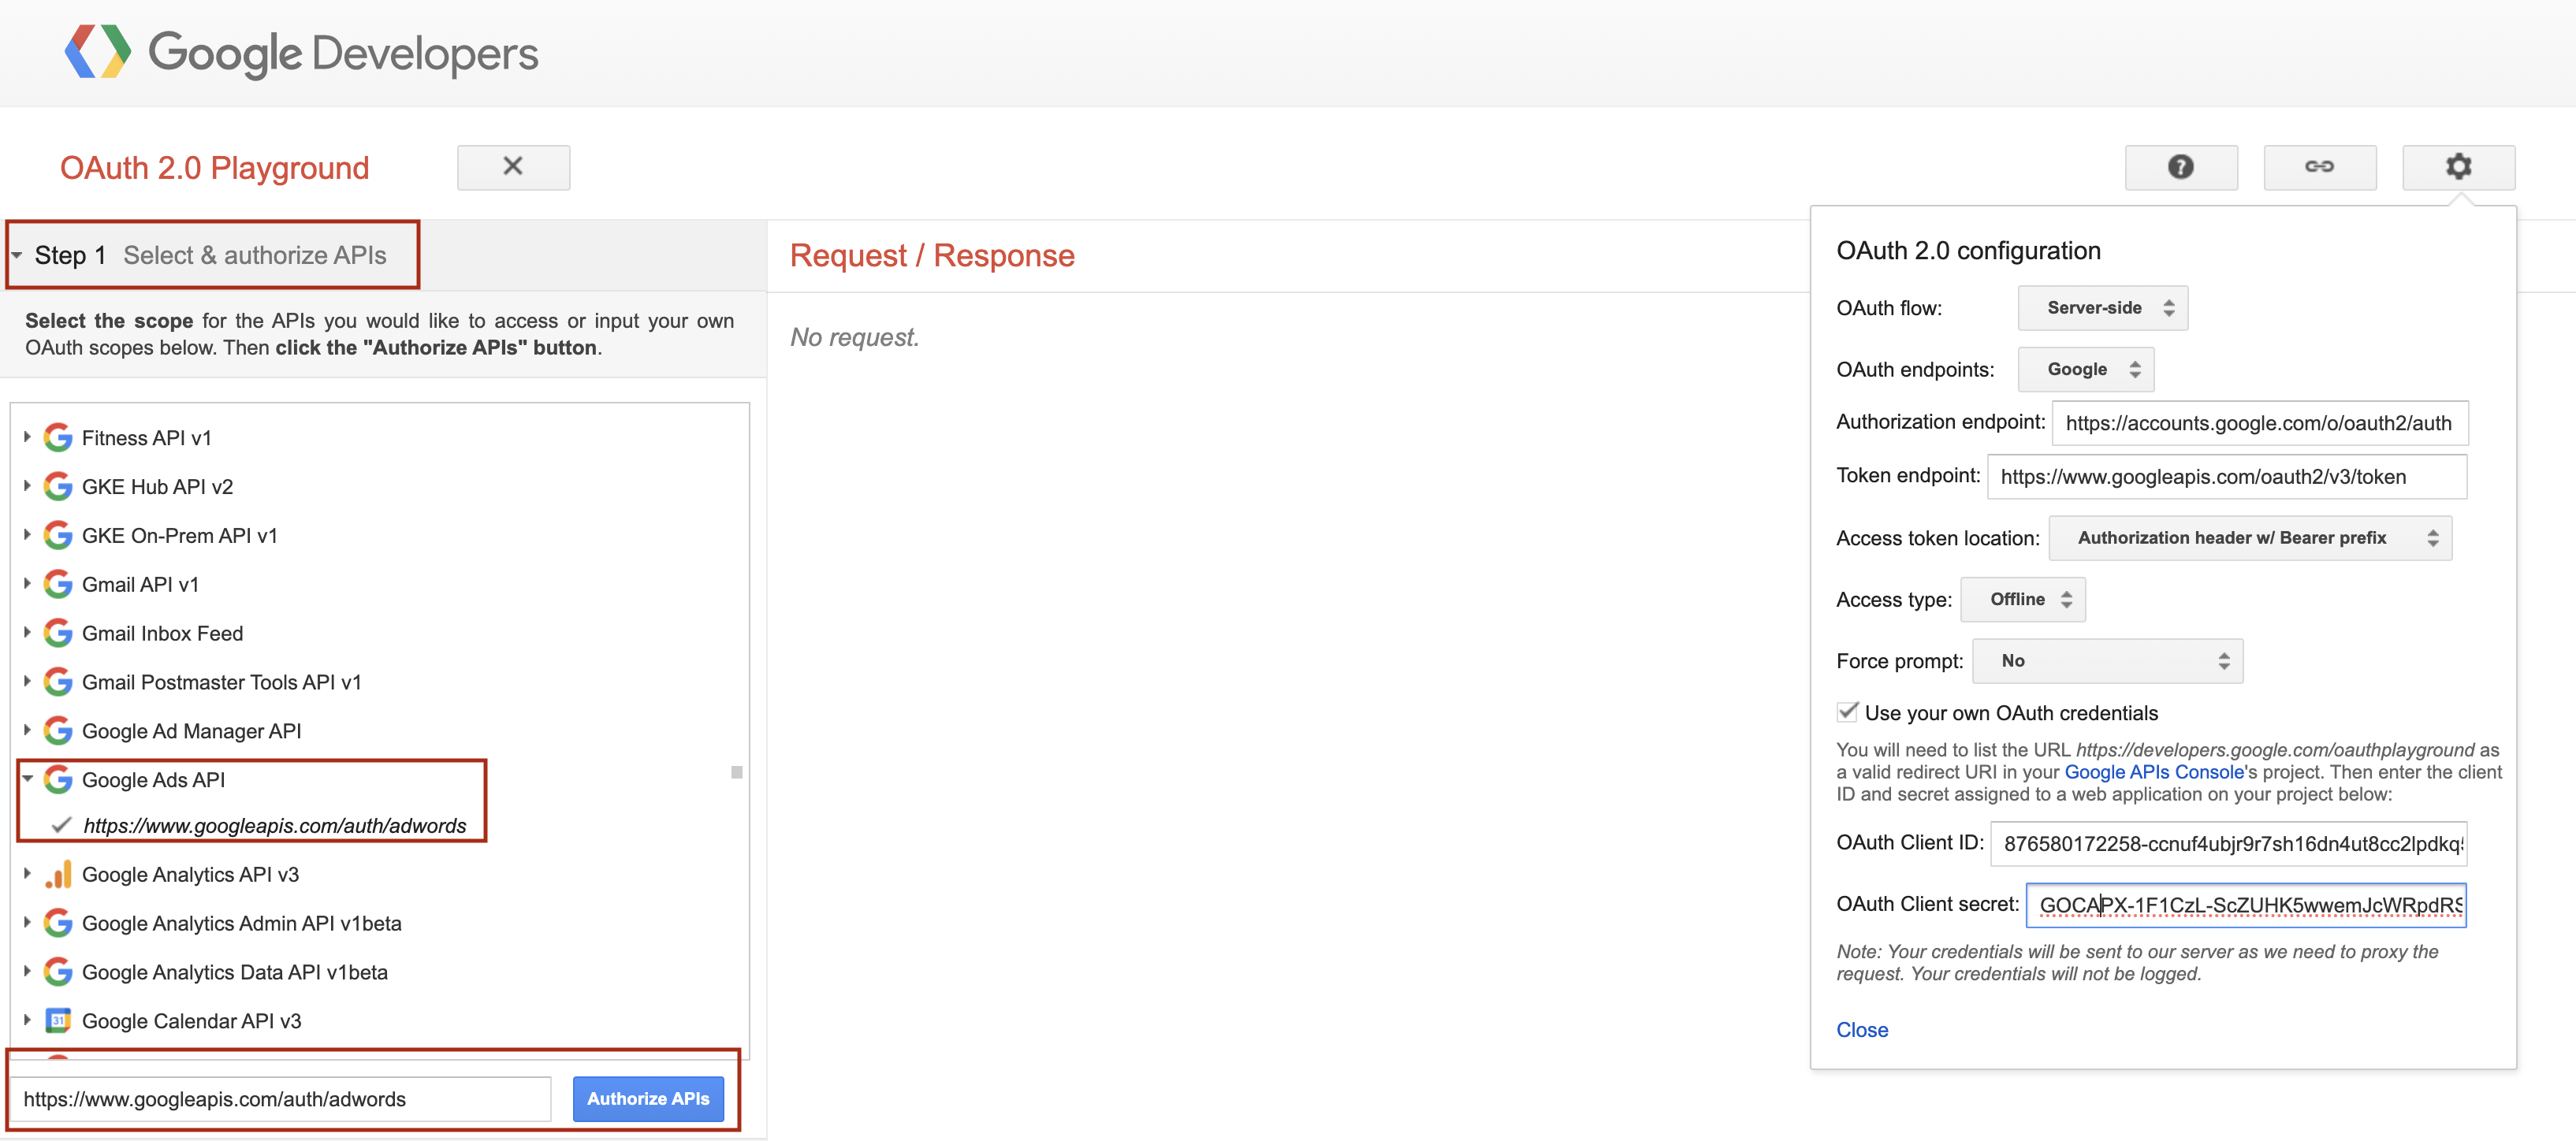Click the link chain icon button
This screenshot has height=1141, width=2576.
click(2319, 167)
